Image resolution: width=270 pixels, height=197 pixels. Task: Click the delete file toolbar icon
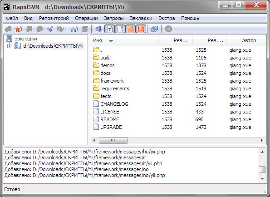pos(19,29)
